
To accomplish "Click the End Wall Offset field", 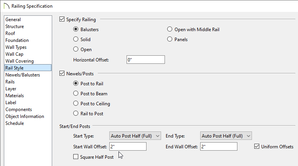I will point(219,146).
